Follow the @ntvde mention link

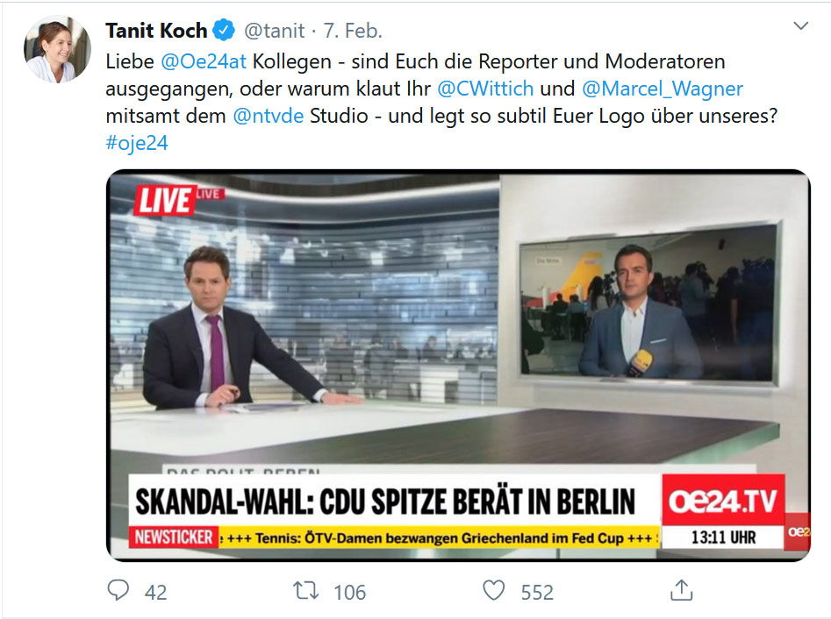(269, 116)
